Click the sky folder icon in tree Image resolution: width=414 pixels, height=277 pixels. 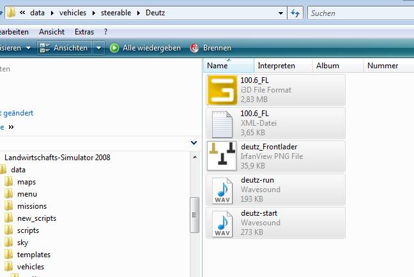pyautogui.click(x=8, y=242)
